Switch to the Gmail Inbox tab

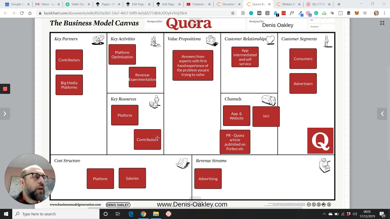(47, 4)
